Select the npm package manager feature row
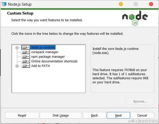 [x=48, y=57]
